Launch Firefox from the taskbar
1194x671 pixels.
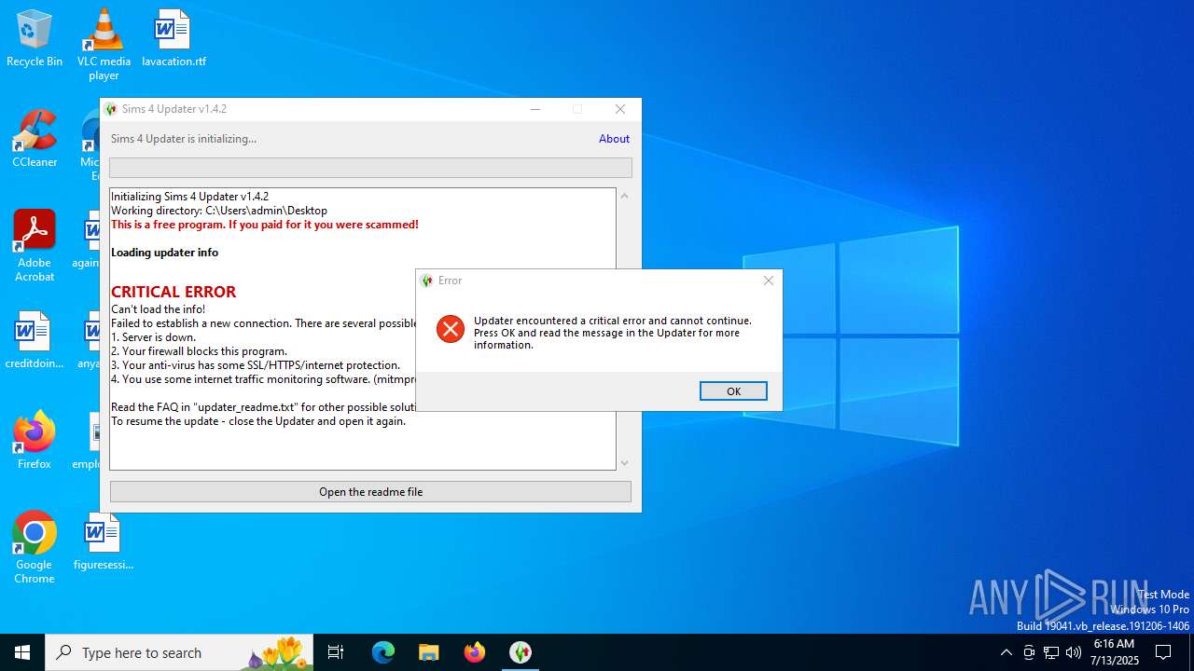[x=475, y=652]
